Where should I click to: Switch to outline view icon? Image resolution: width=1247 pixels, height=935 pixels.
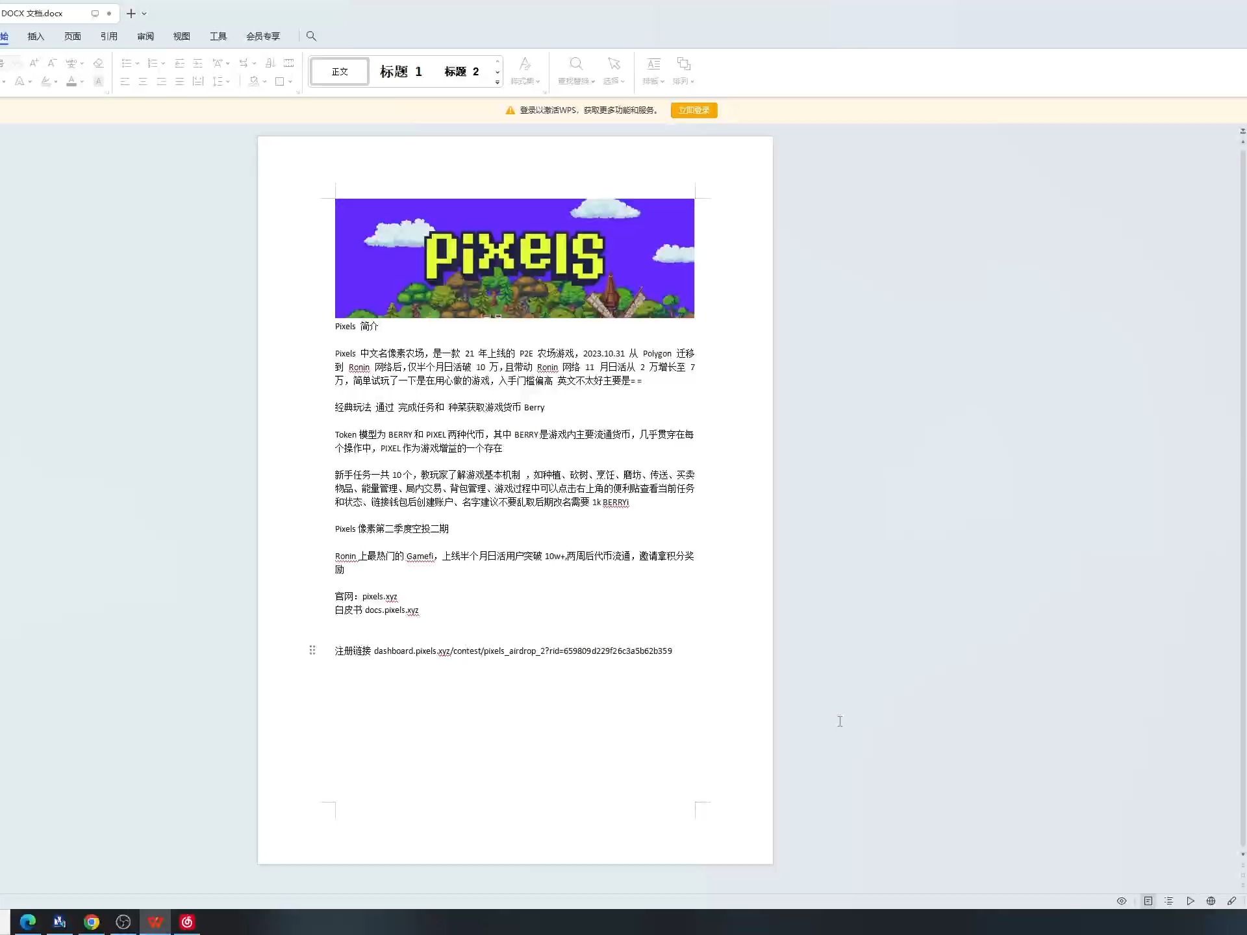click(x=1168, y=901)
